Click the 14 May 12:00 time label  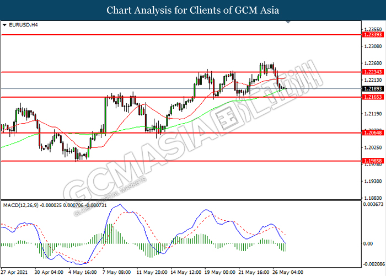186,273
